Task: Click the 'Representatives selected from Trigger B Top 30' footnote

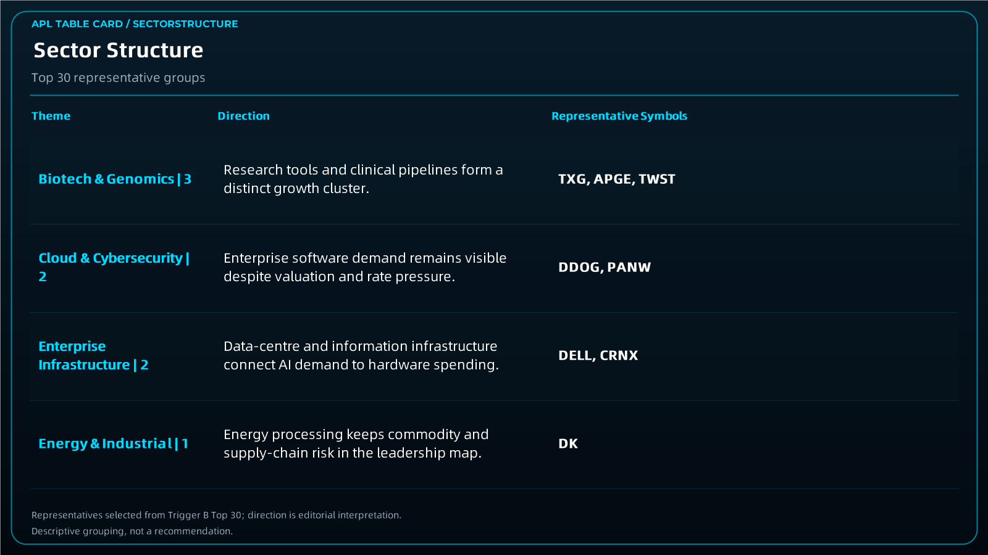Action: coord(216,515)
